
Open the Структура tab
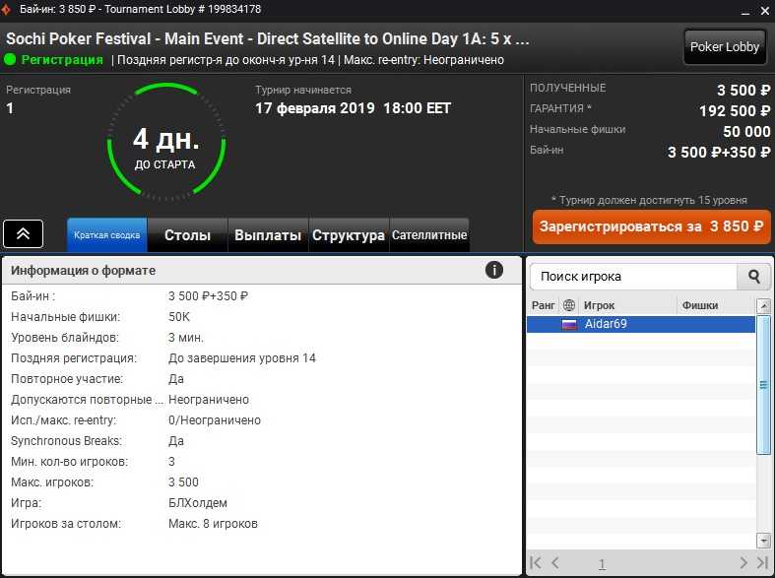click(x=349, y=235)
